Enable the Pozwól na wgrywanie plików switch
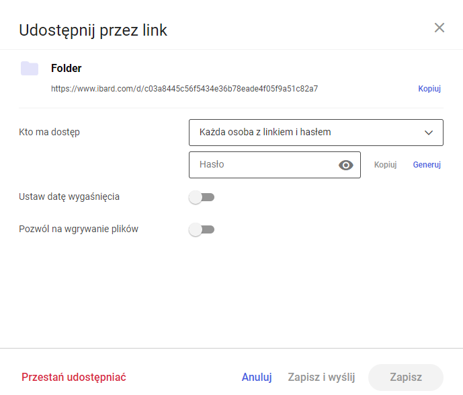463x395 pixels. (202, 229)
